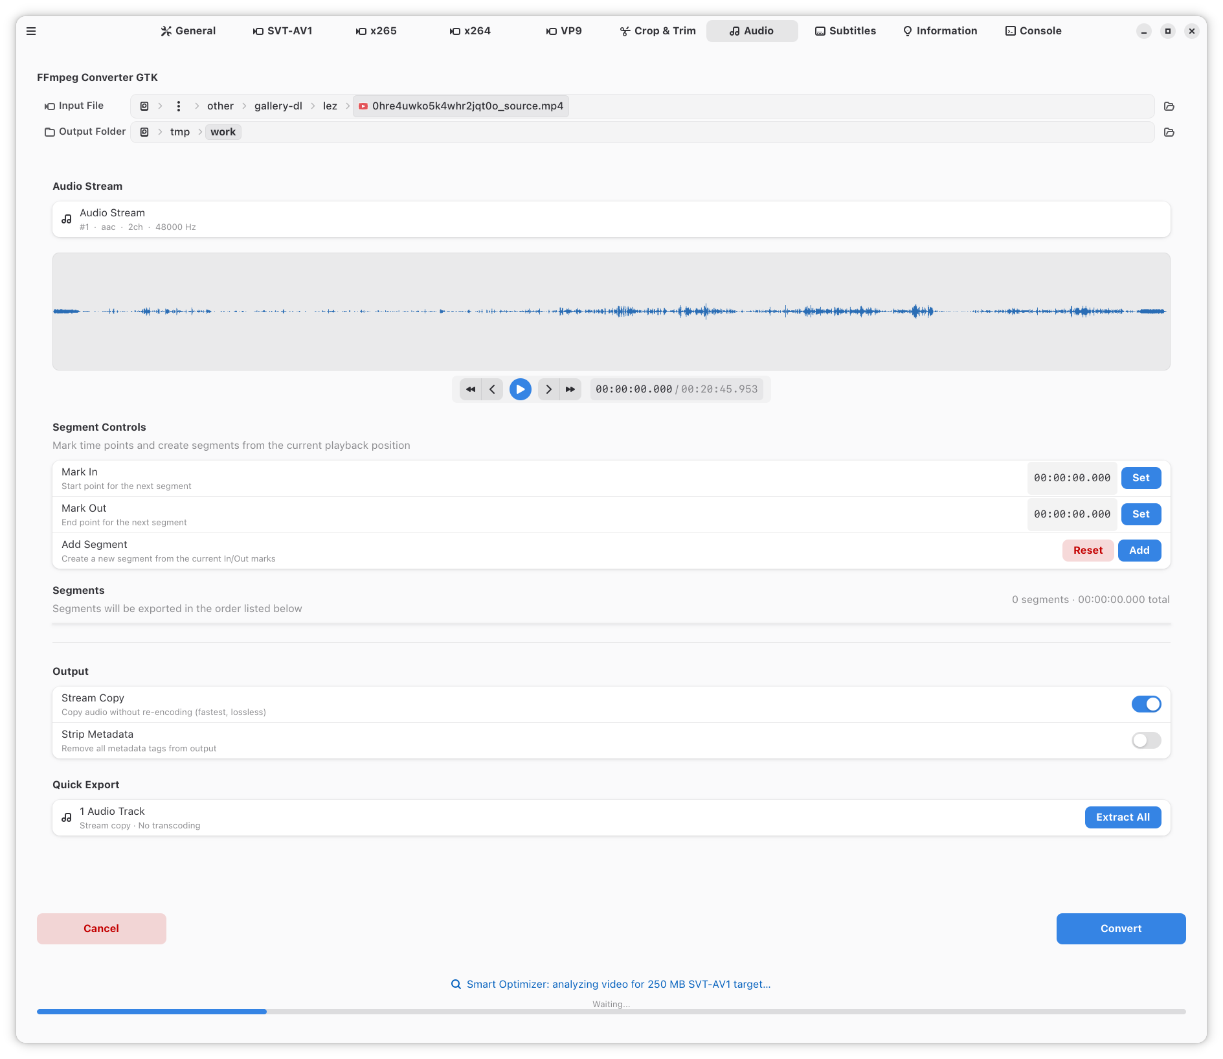1223x1059 pixels.
Task: Click the Input File path root icon
Action: pyautogui.click(x=144, y=106)
